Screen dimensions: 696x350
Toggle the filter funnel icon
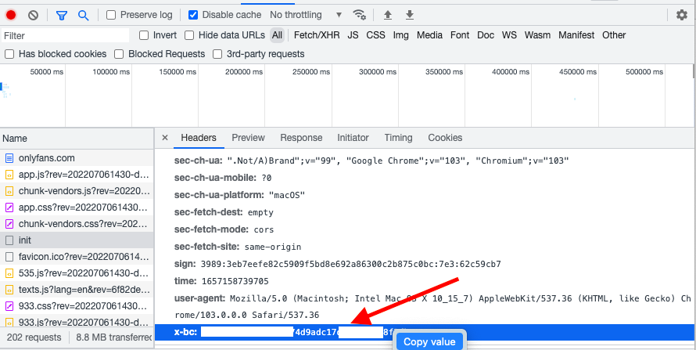(x=62, y=15)
